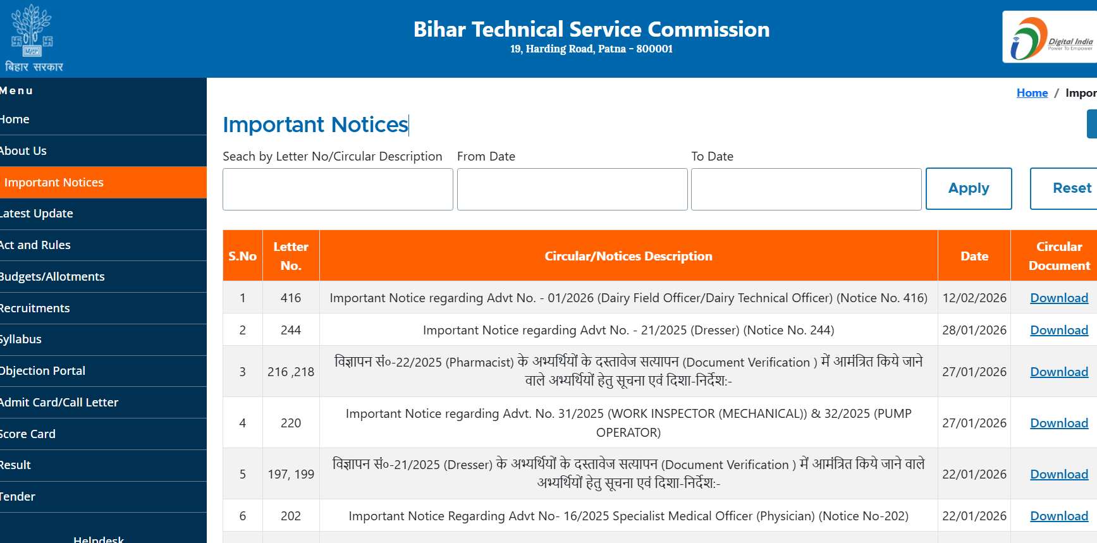Download the Notice No. 416 document

[x=1059, y=298]
